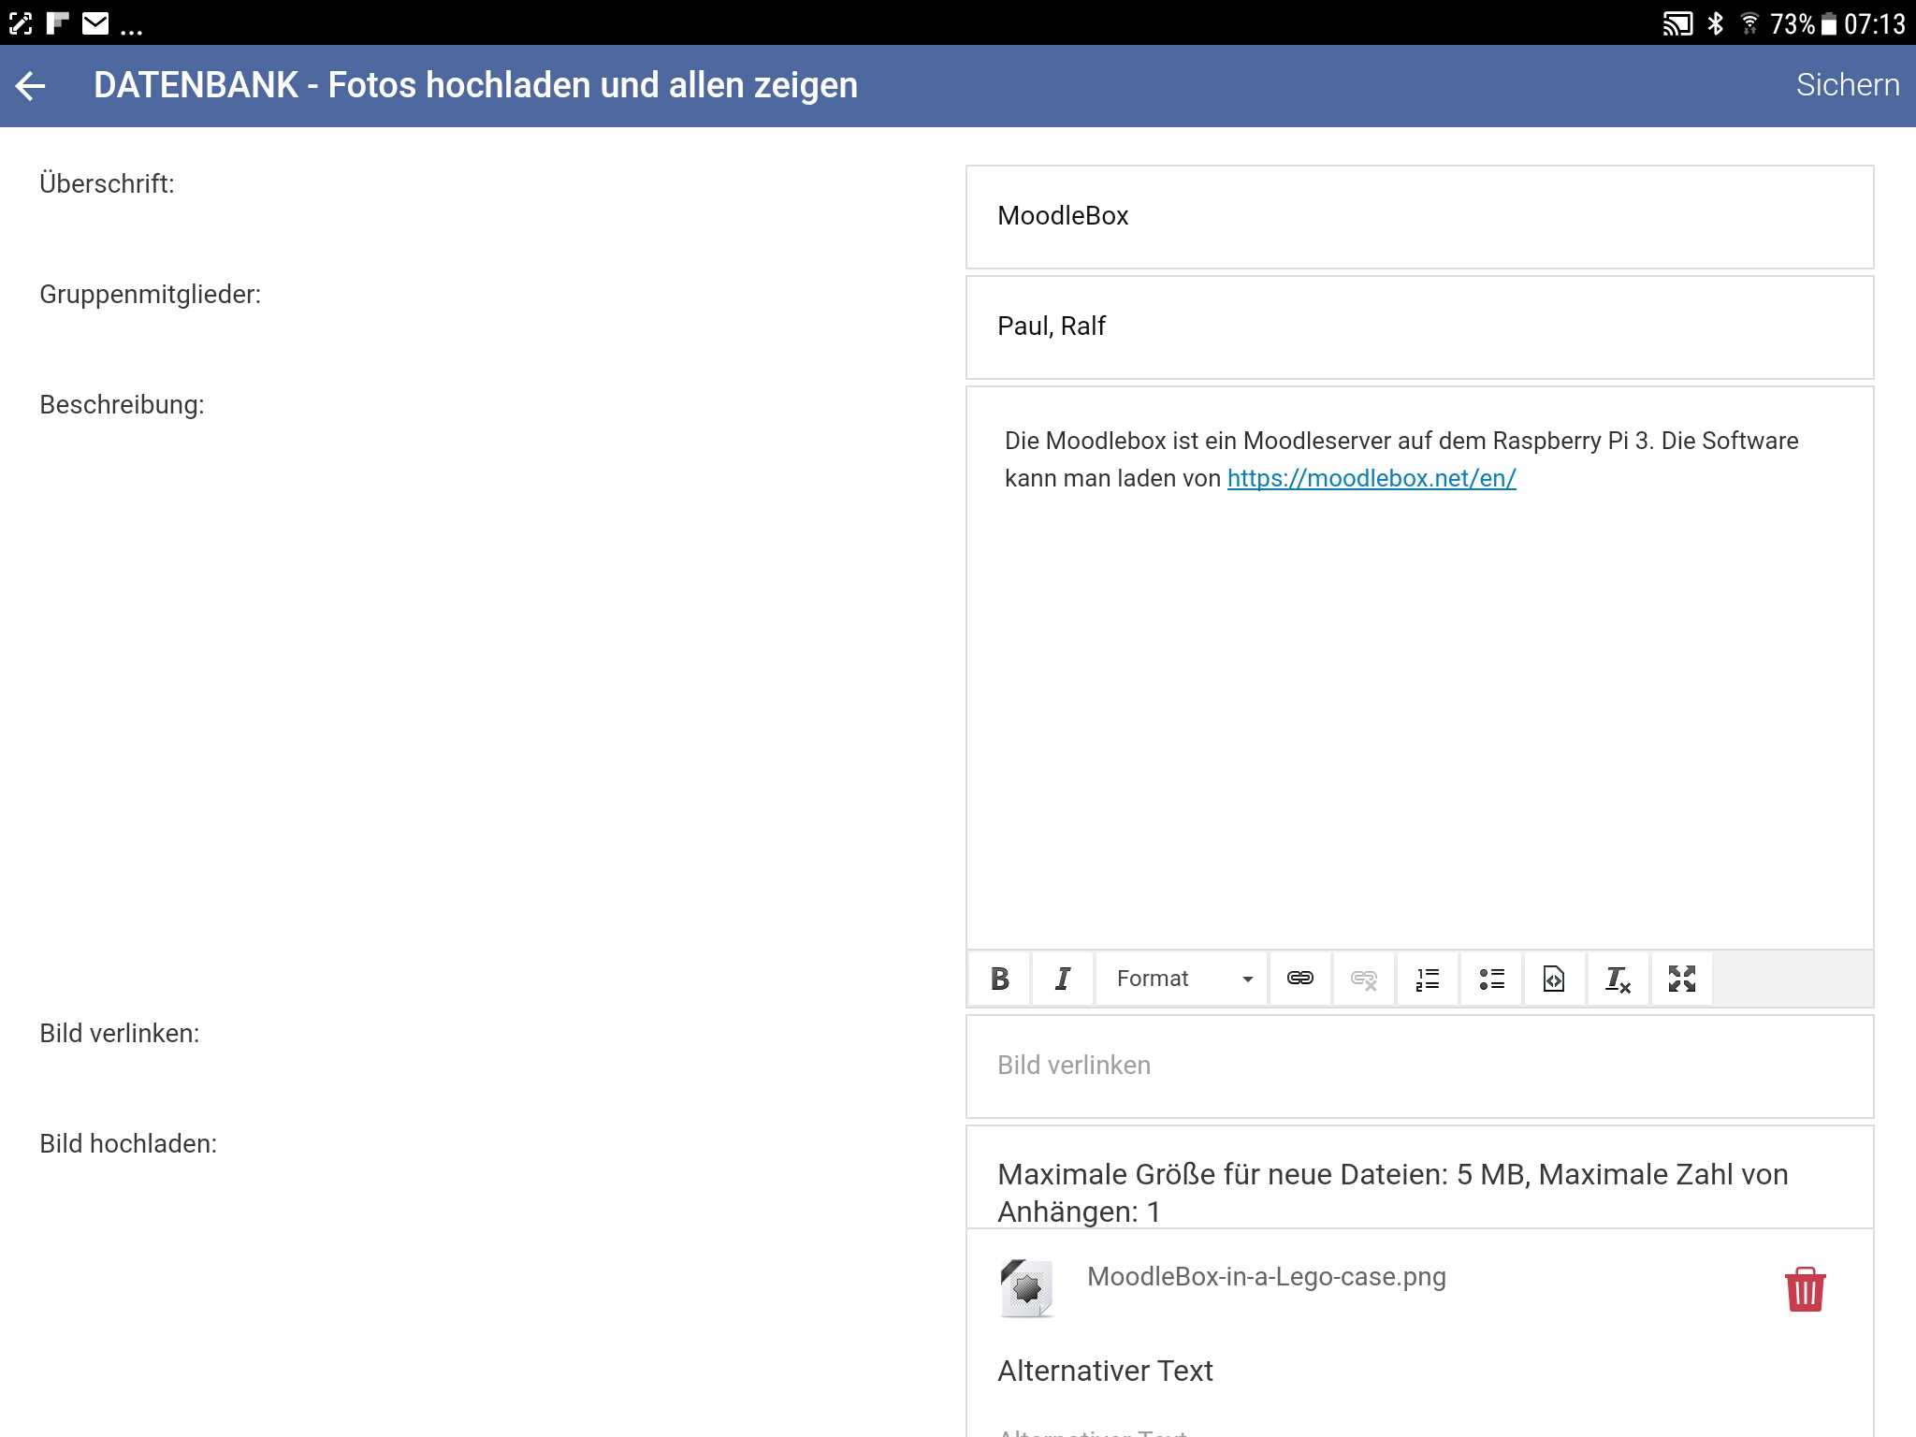Click the unlink icon
This screenshot has width=1916, height=1437.
coord(1364,979)
